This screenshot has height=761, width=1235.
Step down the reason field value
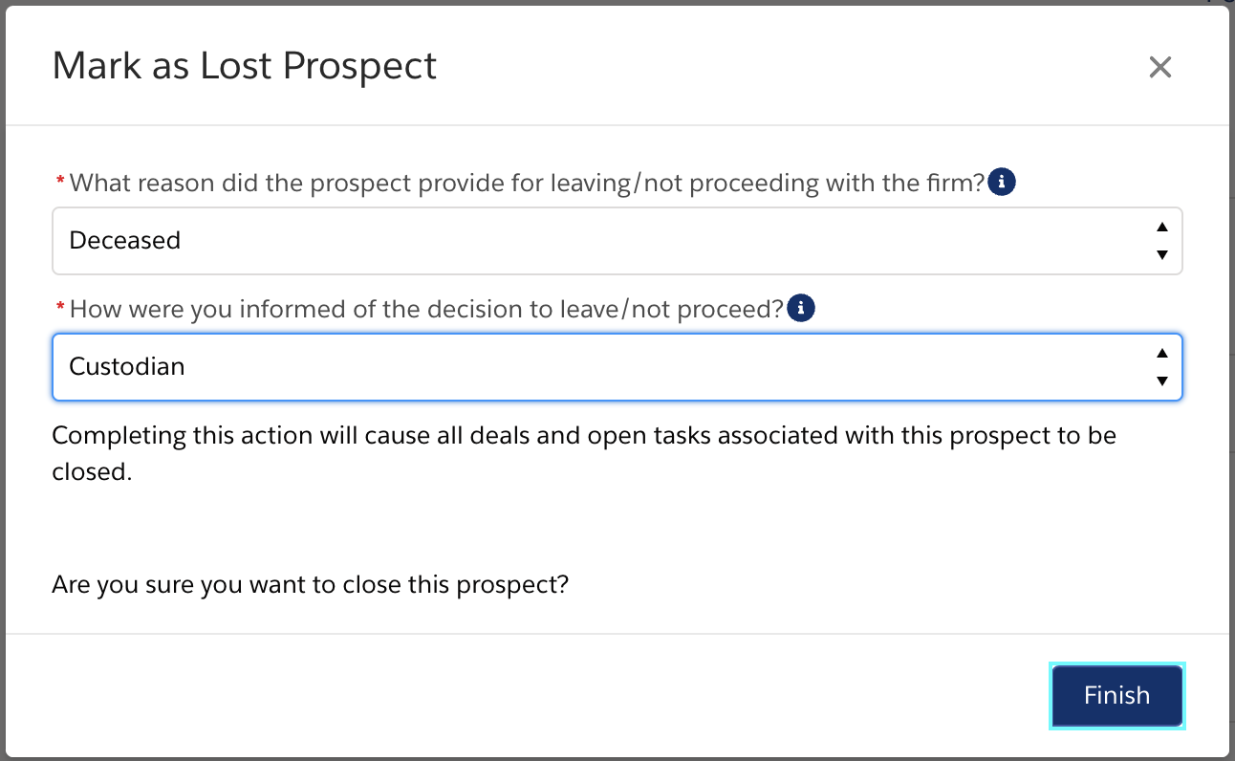point(1161,255)
